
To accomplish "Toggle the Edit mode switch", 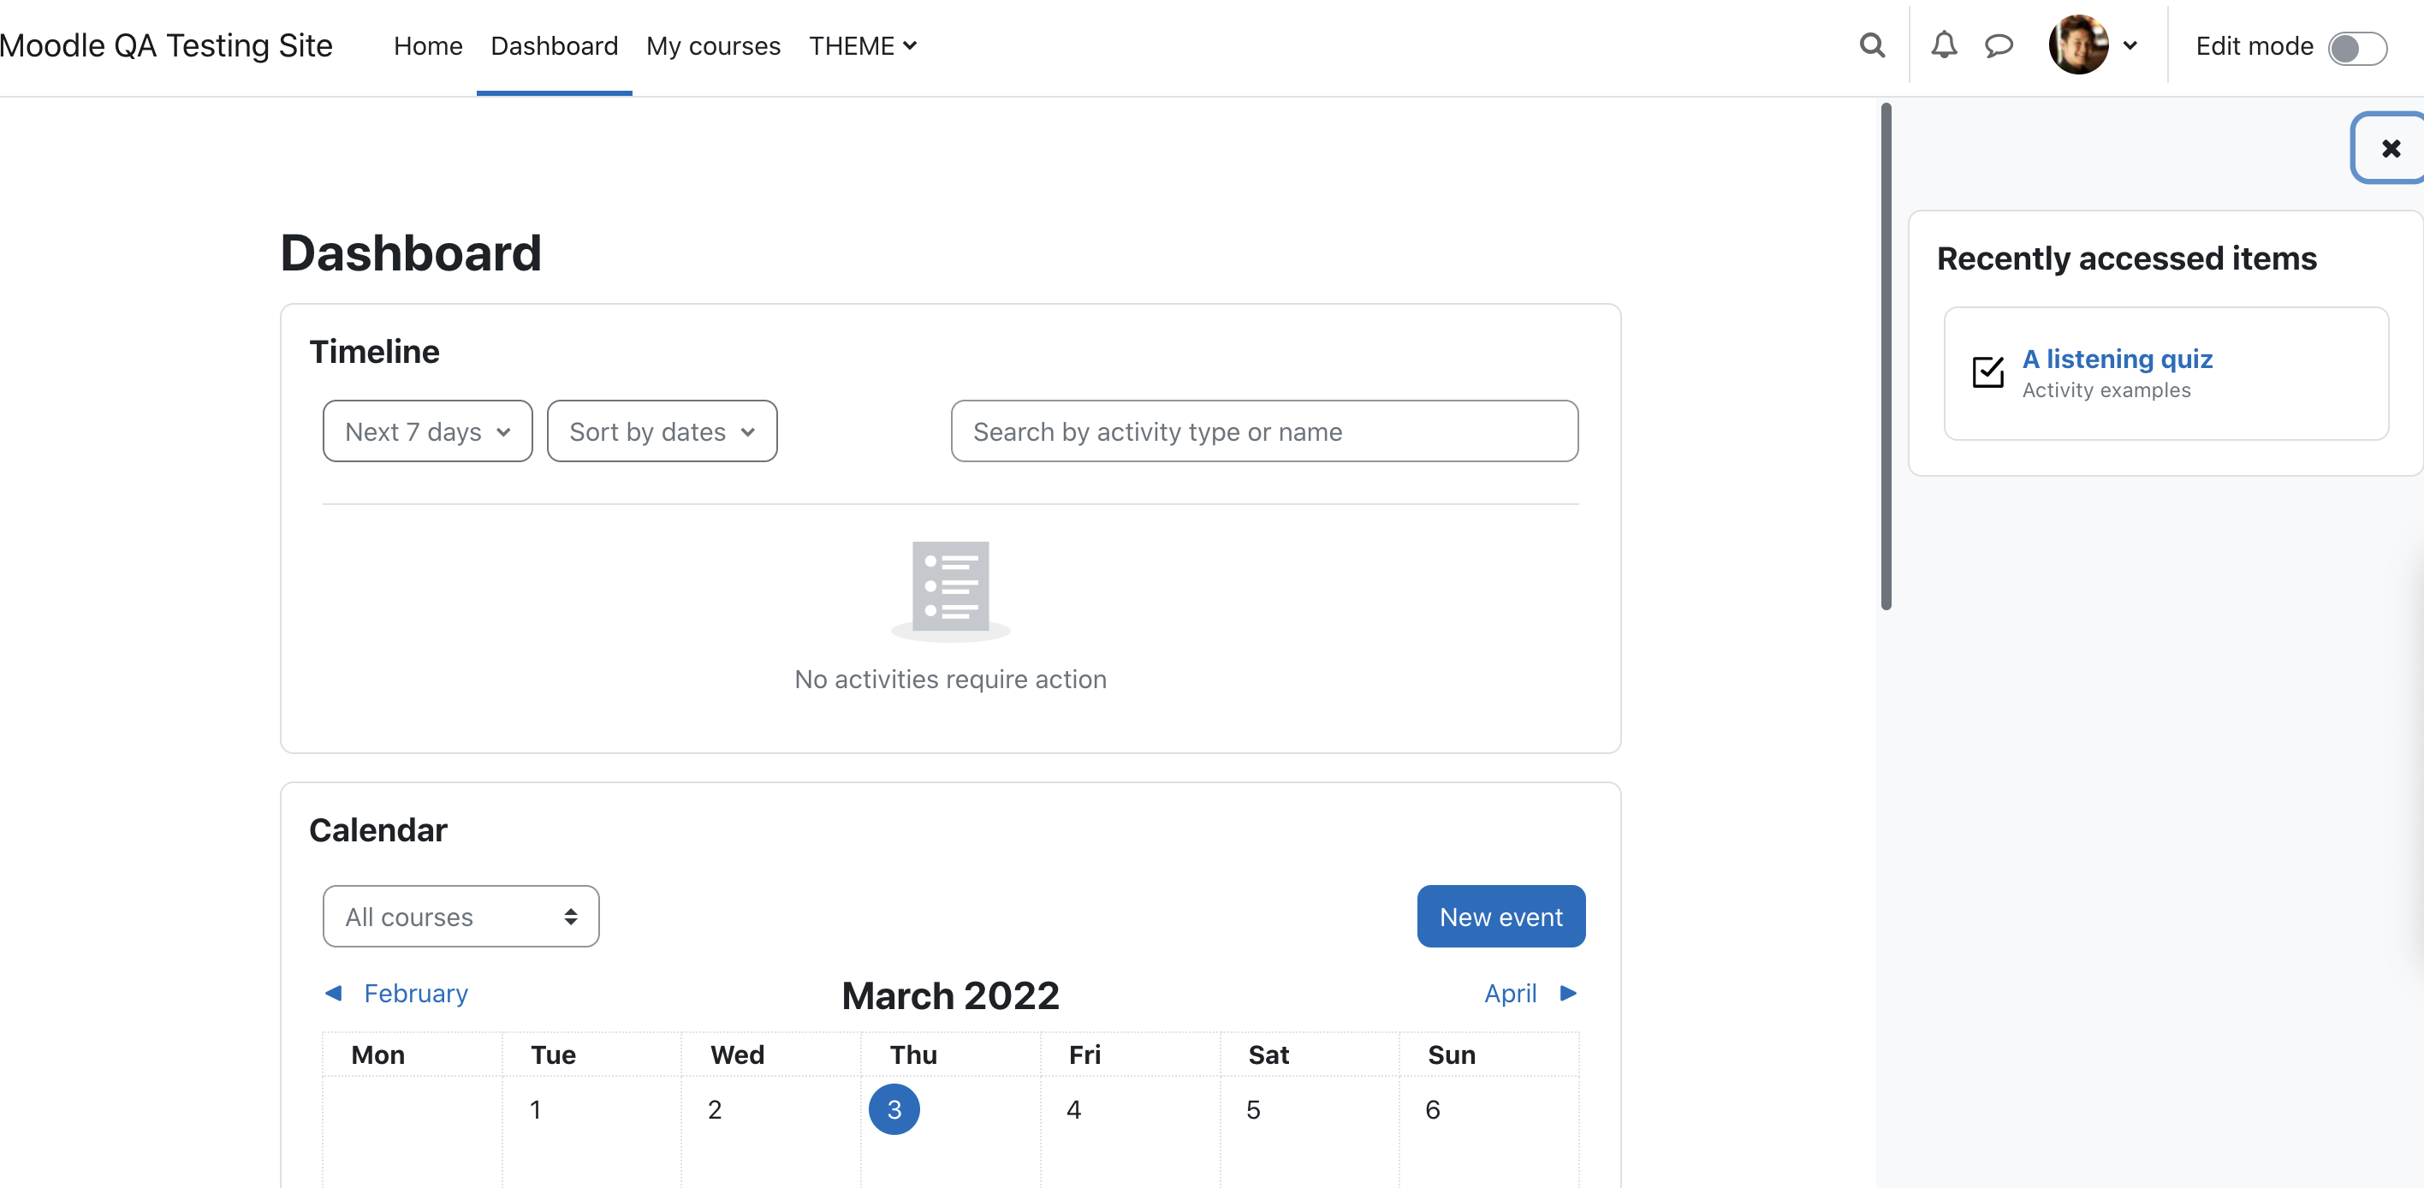I will (x=2357, y=47).
